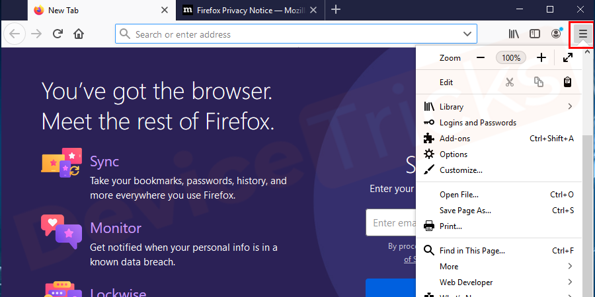Zoom in with the plus button
Screen dimensions: 595x297
(541, 58)
